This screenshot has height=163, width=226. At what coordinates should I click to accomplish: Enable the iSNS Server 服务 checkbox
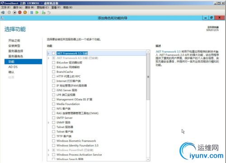click(53, 90)
